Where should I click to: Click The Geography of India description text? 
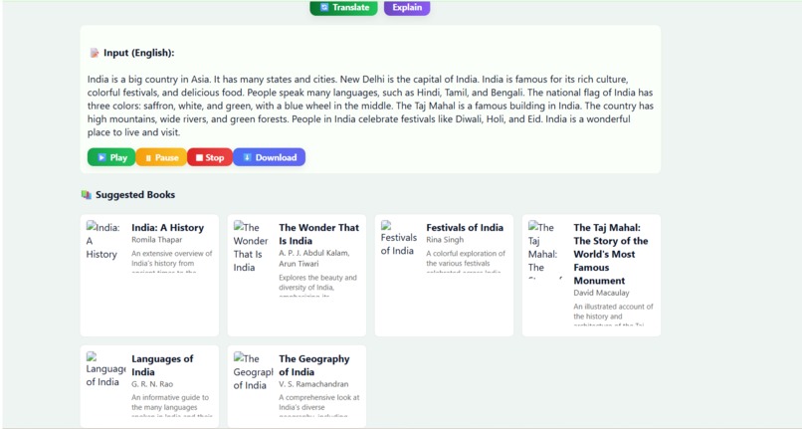pyautogui.click(x=319, y=404)
